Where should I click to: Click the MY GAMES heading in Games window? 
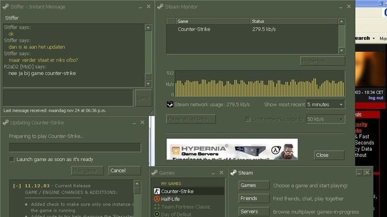pyautogui.click(x=171, y=184)
